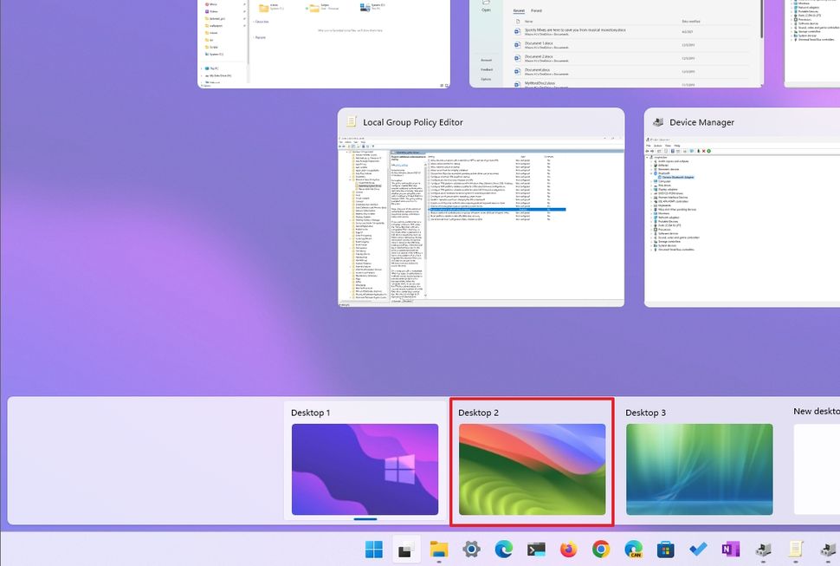Open the Microsoft Store from the taskbar

point(666,549)
